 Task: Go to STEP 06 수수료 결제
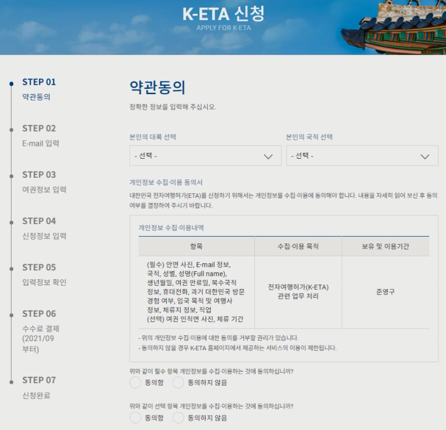click(x=41, y=331)
